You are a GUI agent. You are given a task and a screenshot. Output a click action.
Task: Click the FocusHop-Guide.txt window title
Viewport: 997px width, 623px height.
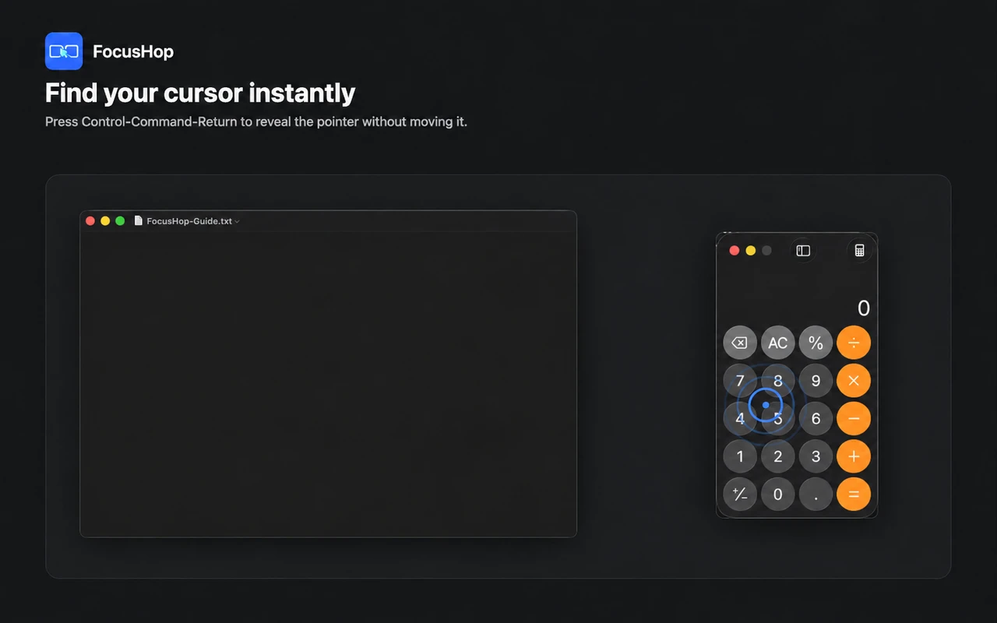pos(189,221)
